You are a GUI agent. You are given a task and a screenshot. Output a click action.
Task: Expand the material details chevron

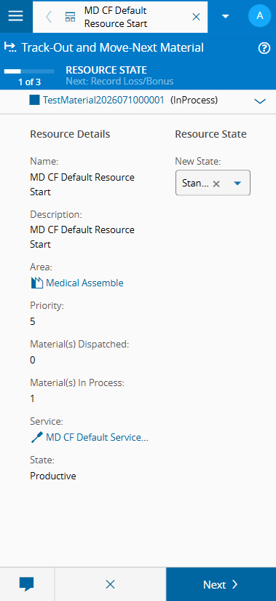tap(260, 101)
